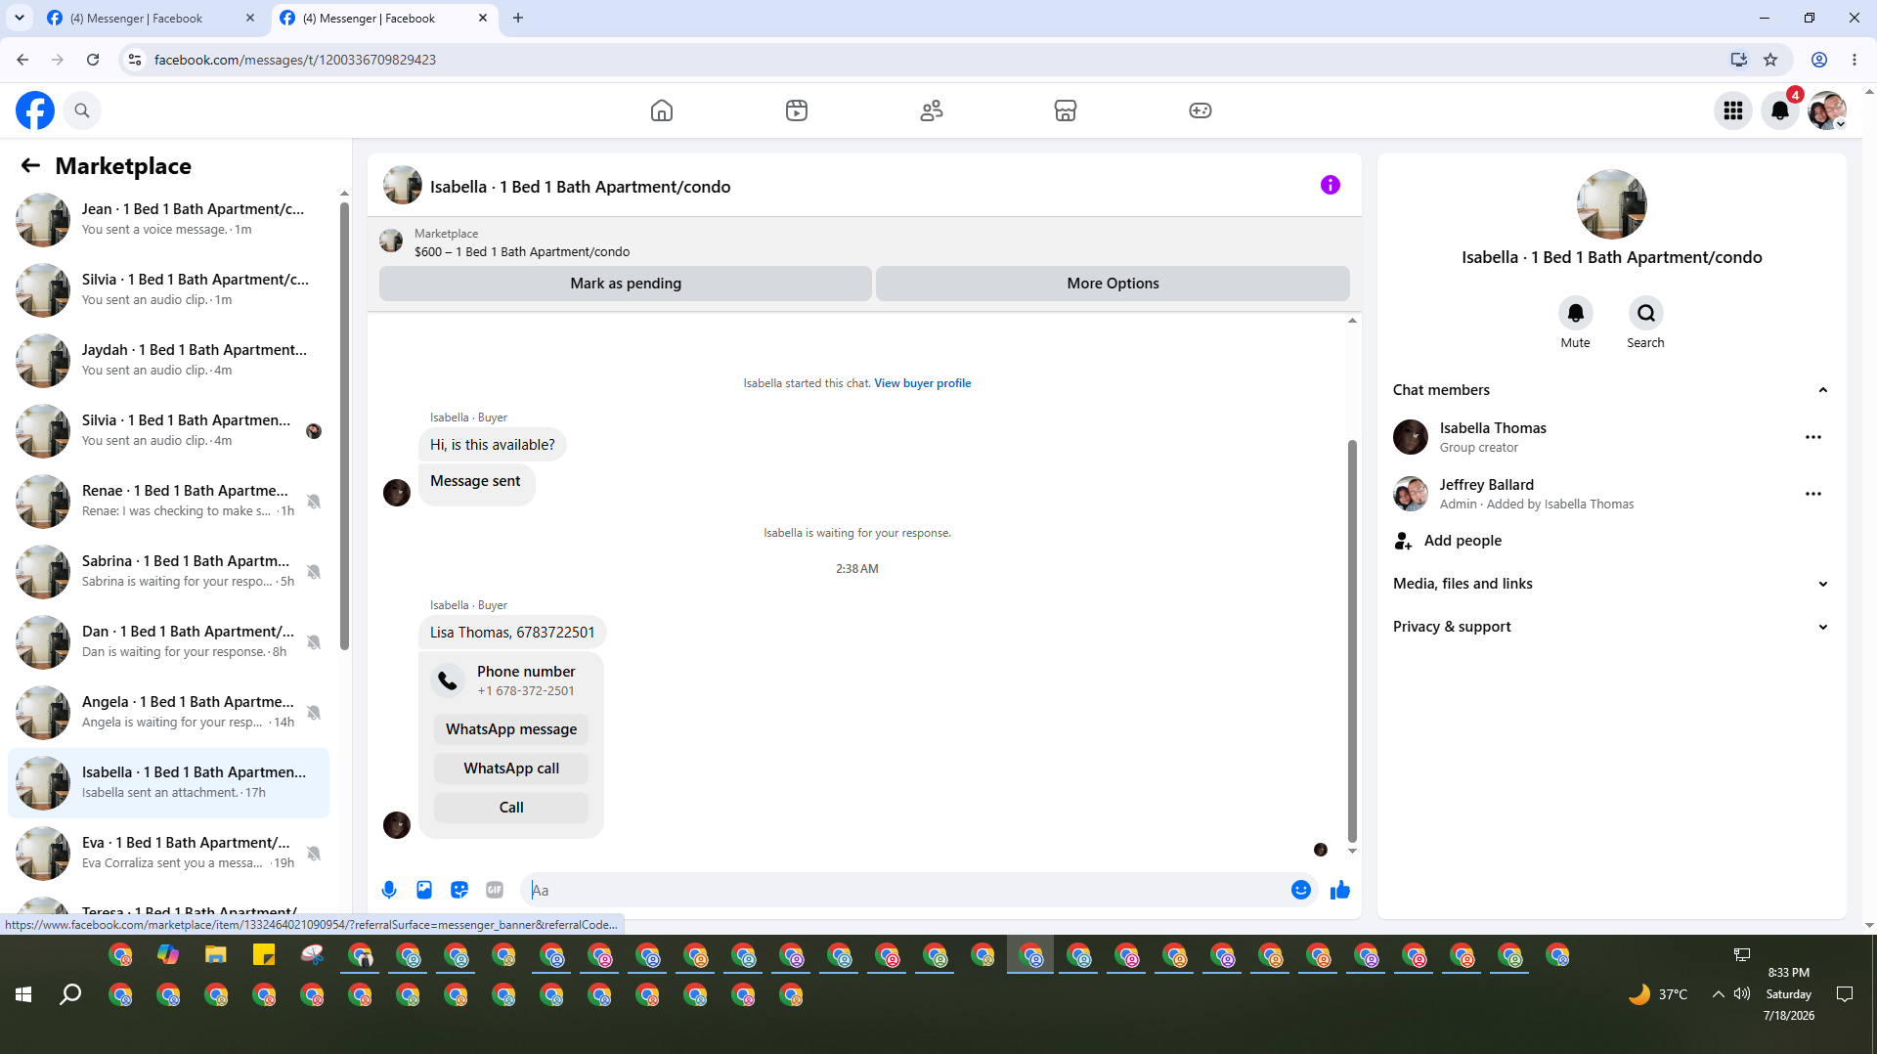Image resolution: width=1877 pixels, height=1054 pixels.
Task: Open the Facebook search magnifier
Action: point(82,110)
